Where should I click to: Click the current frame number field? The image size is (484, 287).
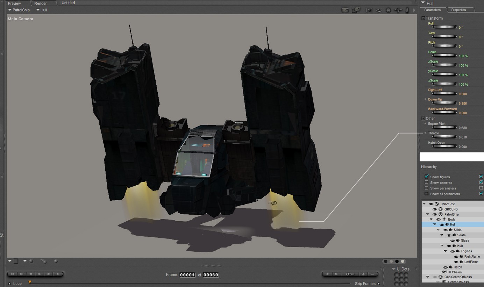pyautogui.click(x=187, y=275)
